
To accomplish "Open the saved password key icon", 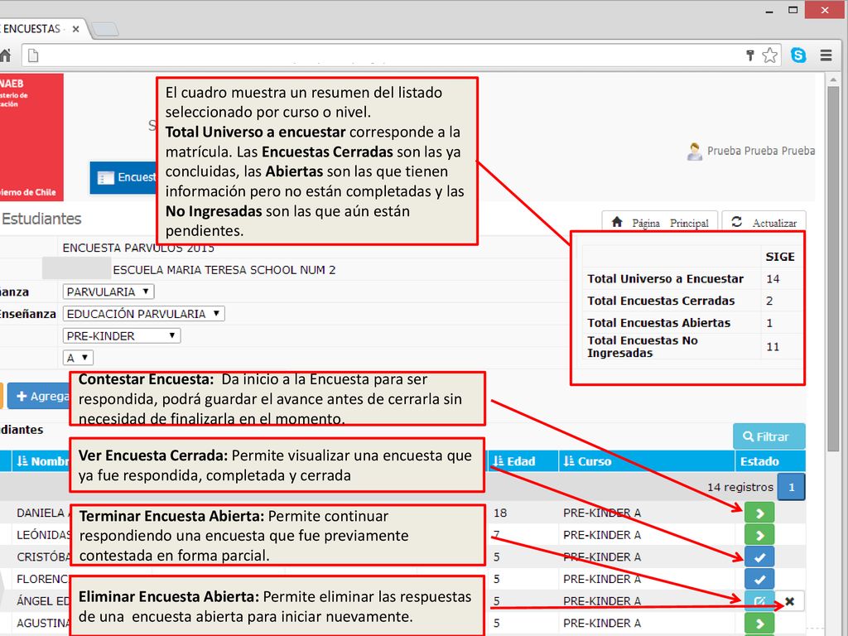I will (750, 55).
